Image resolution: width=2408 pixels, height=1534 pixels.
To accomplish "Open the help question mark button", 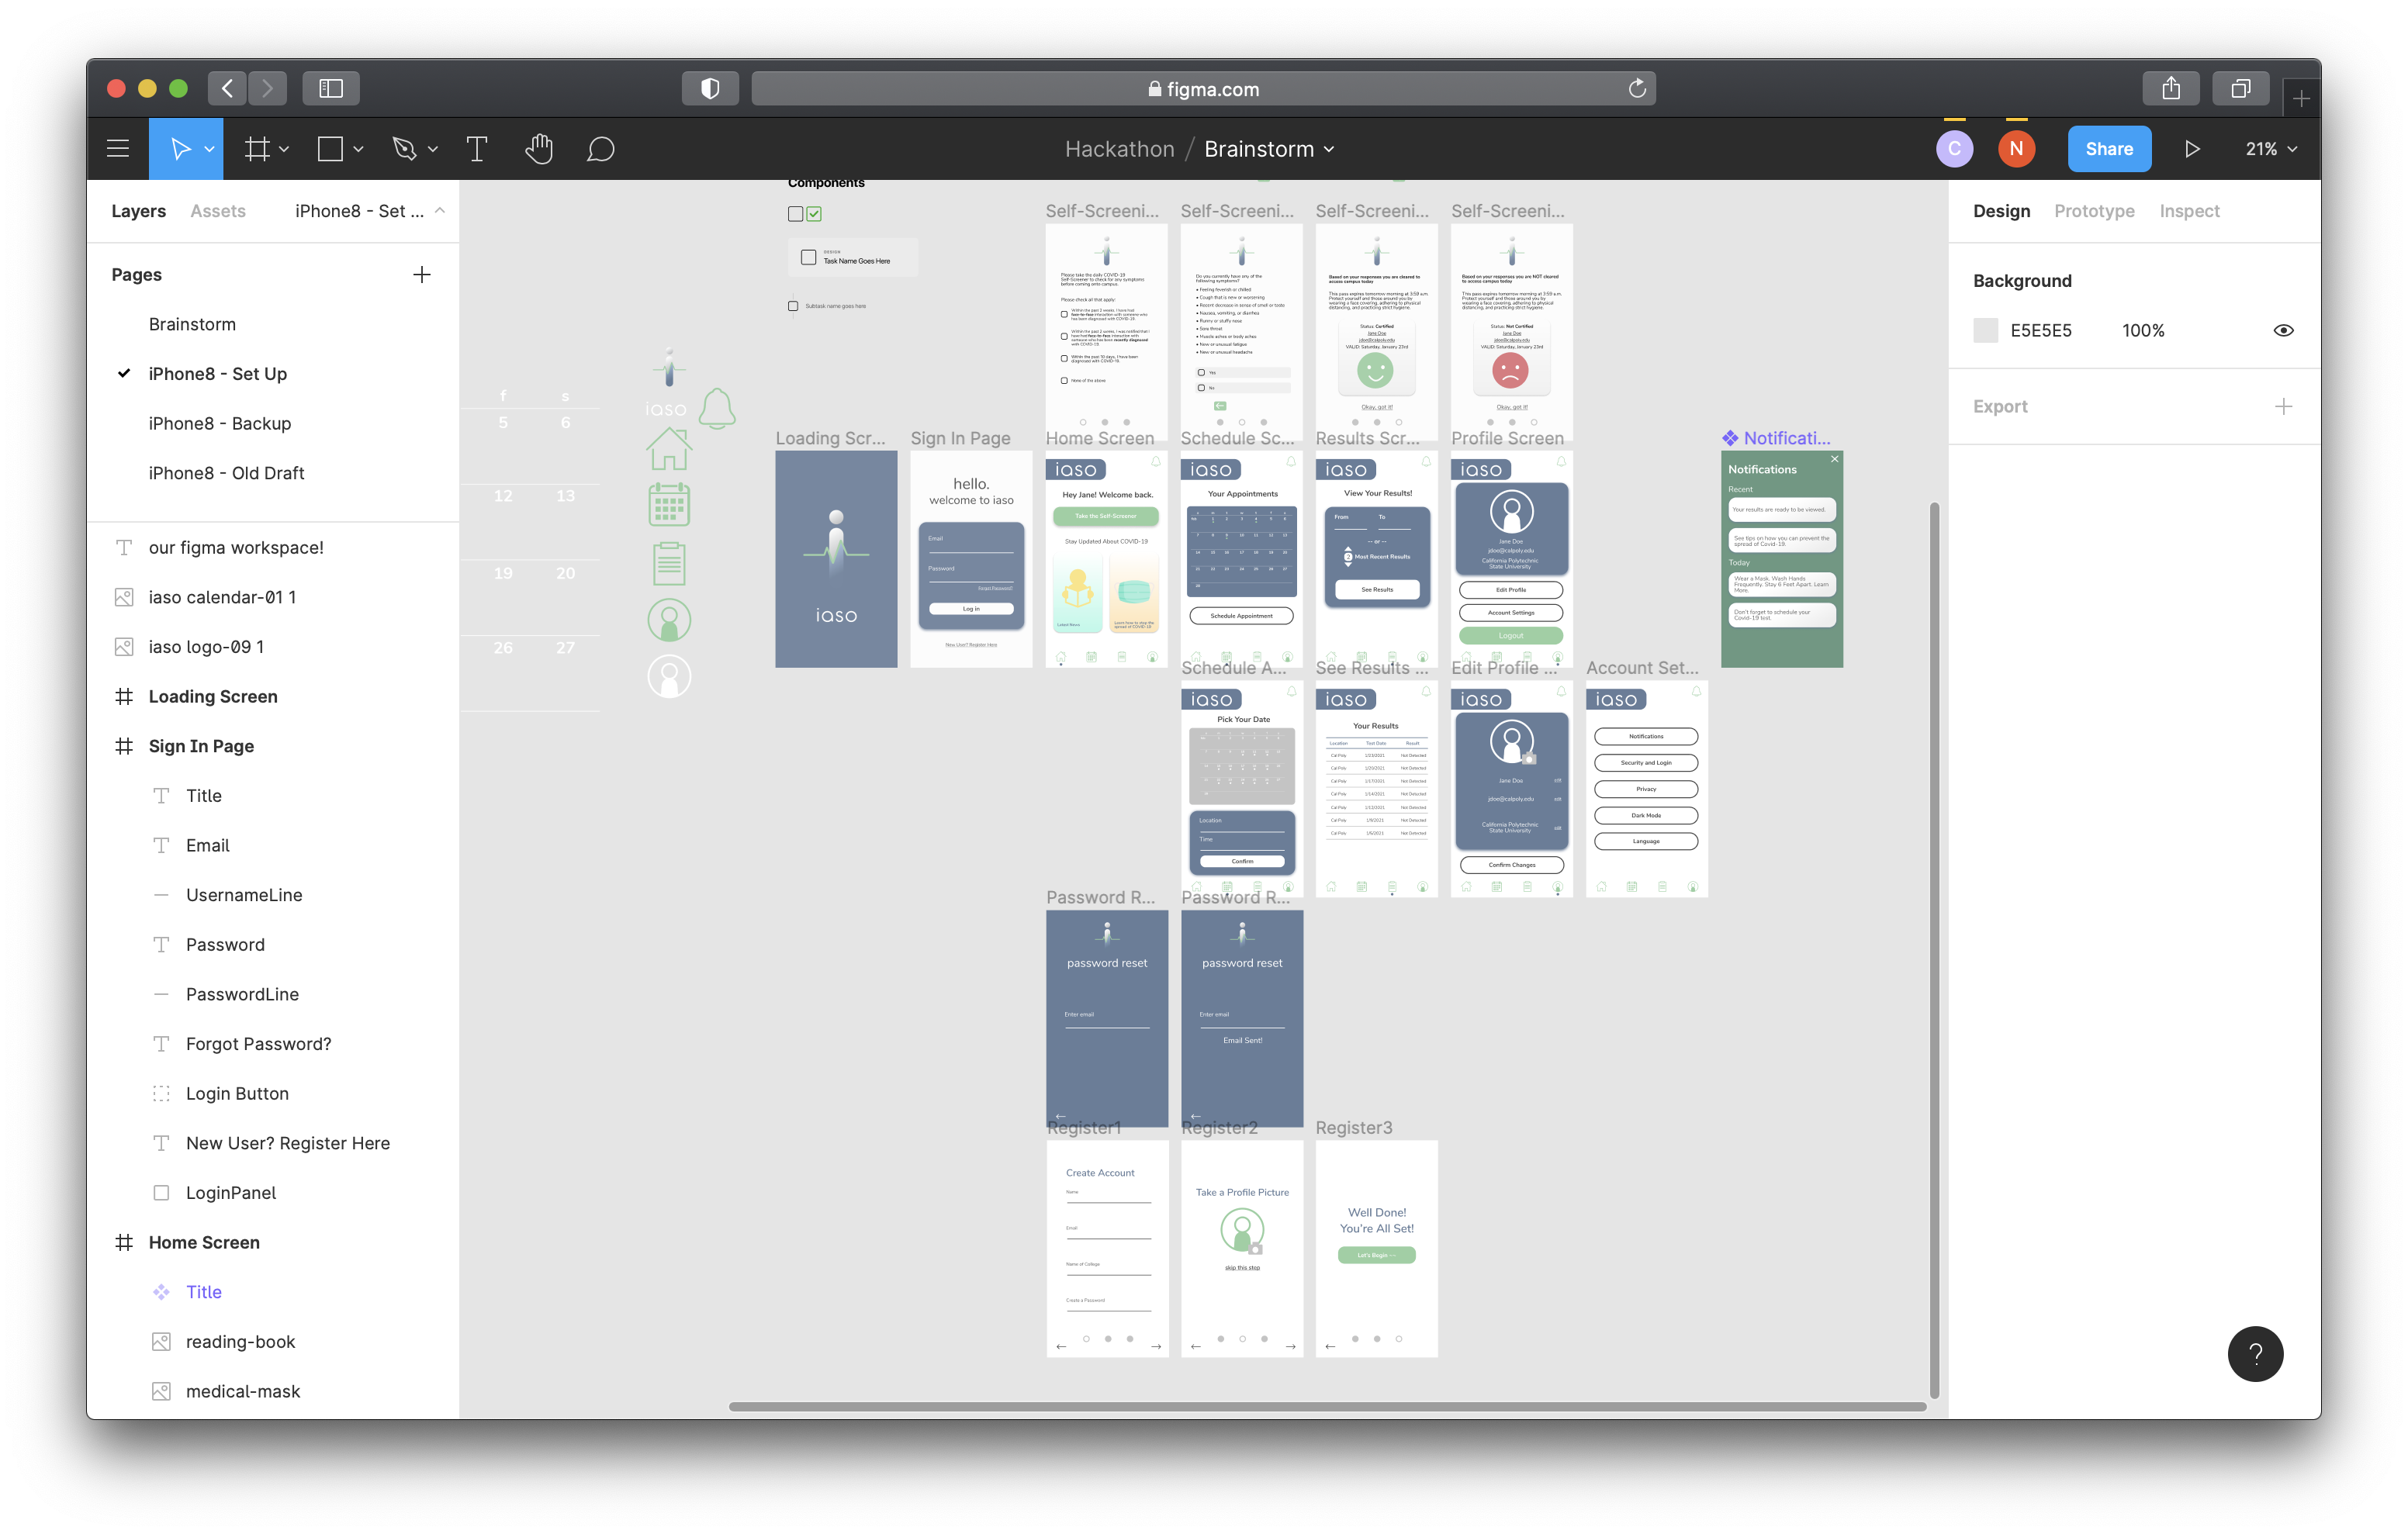I will (2255, 1353).
